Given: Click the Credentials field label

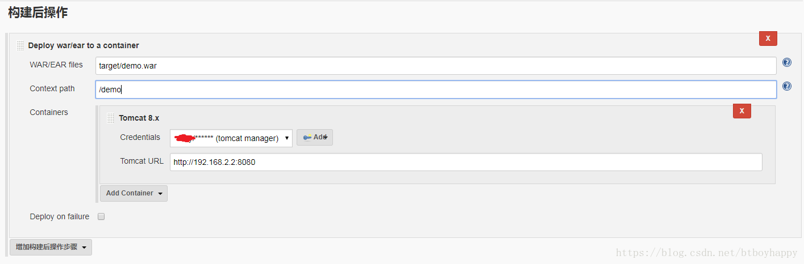Looking at the screenshot, I should pos(140,137).
